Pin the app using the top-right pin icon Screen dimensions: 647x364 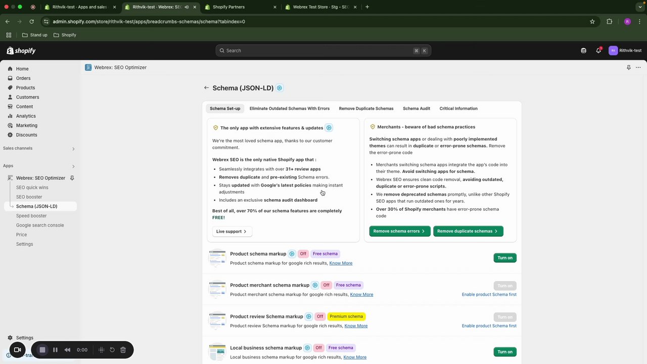[629, 67]
